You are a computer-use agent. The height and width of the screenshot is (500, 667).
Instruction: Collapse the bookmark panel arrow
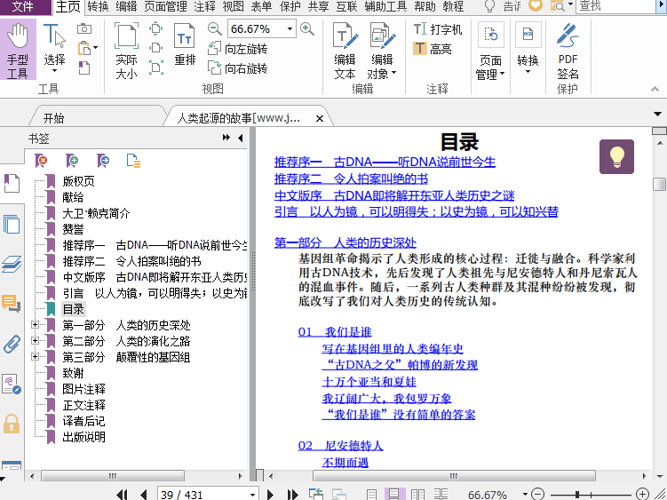pyautogui.click(x=241, y=138)
